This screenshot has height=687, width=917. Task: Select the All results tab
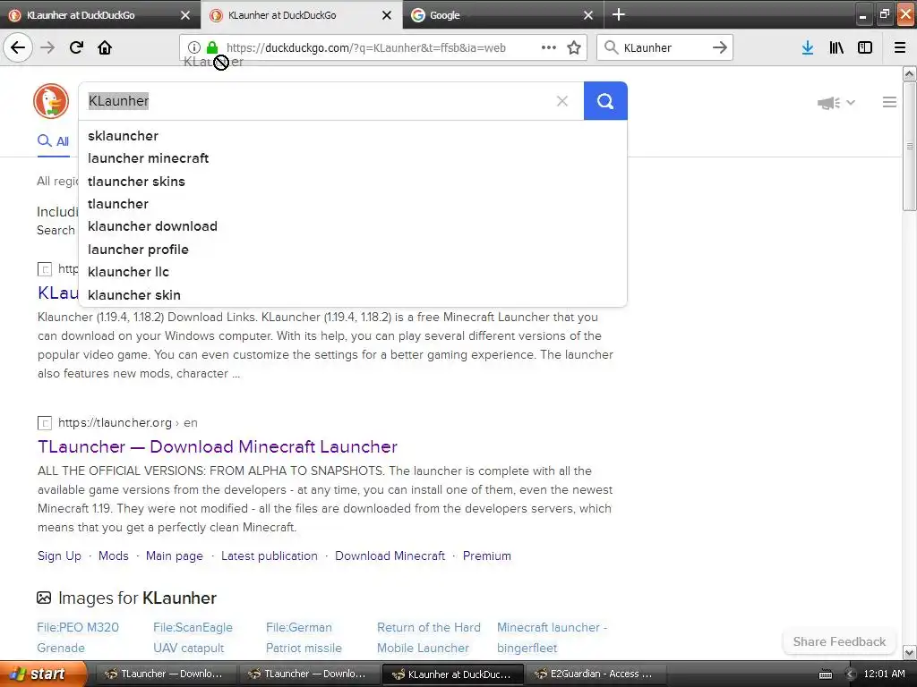53,141
